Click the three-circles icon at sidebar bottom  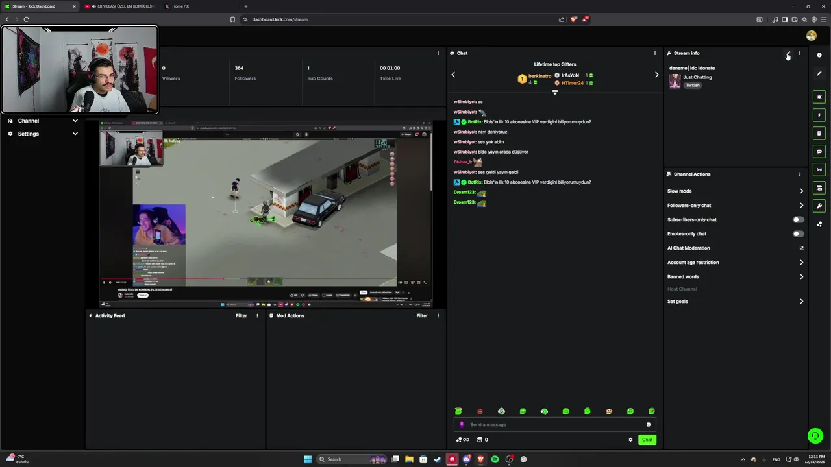(819, 224)
